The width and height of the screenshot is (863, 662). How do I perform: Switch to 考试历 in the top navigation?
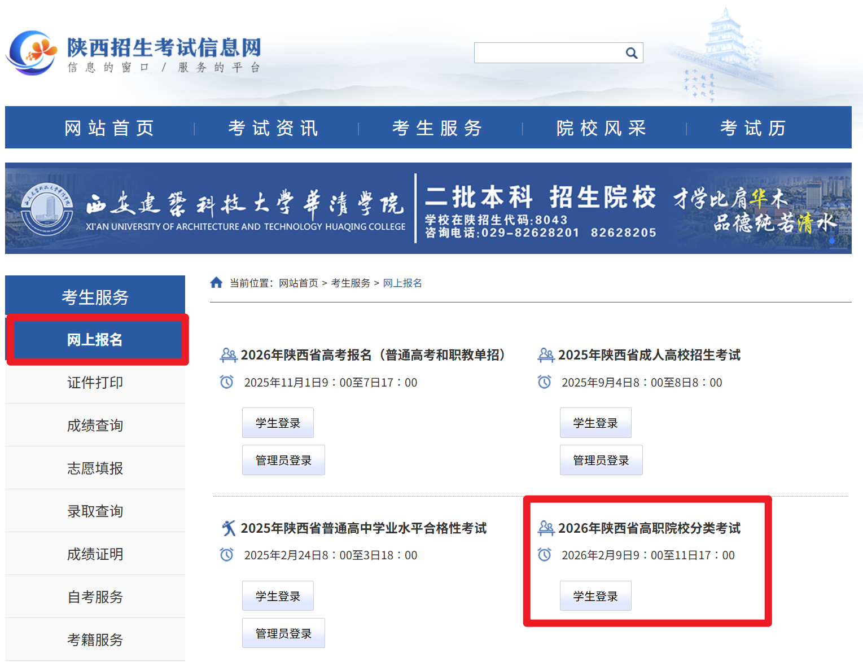755,128
